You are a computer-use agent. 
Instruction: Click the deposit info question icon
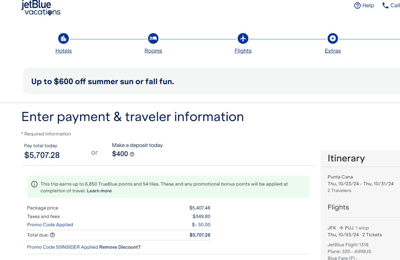[132, 154]
